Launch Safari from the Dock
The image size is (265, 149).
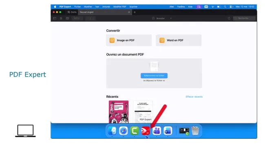124,131
